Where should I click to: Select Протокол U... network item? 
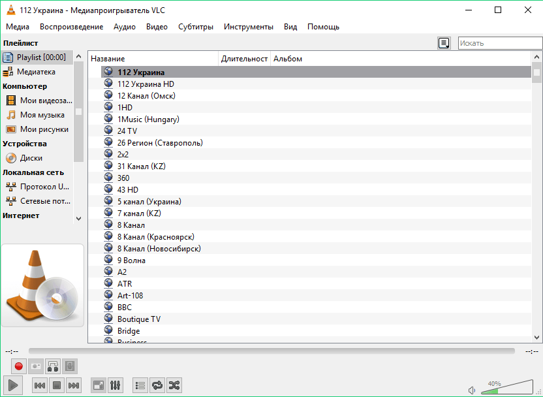(x=39, y=187)
